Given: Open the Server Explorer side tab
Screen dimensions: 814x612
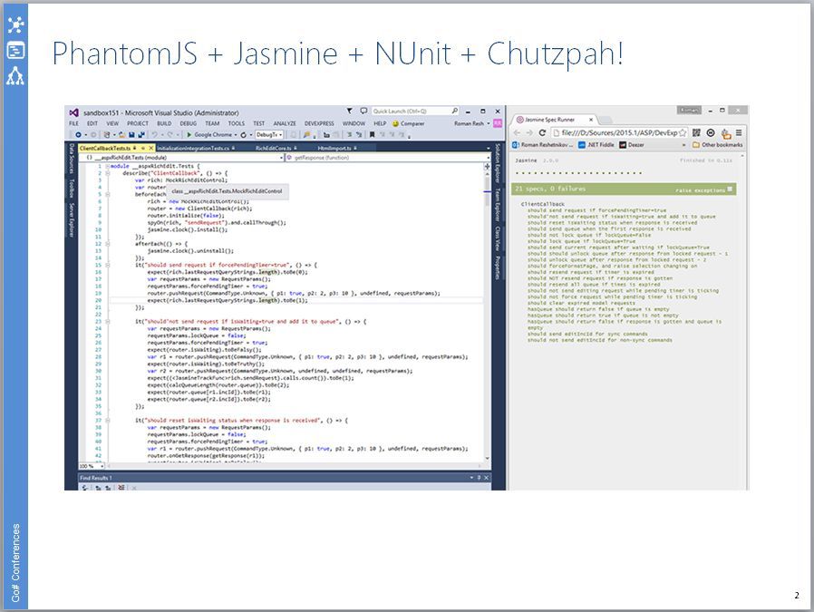Looking at the screenshot, I should pyautogui.click(x=71, y=220).
